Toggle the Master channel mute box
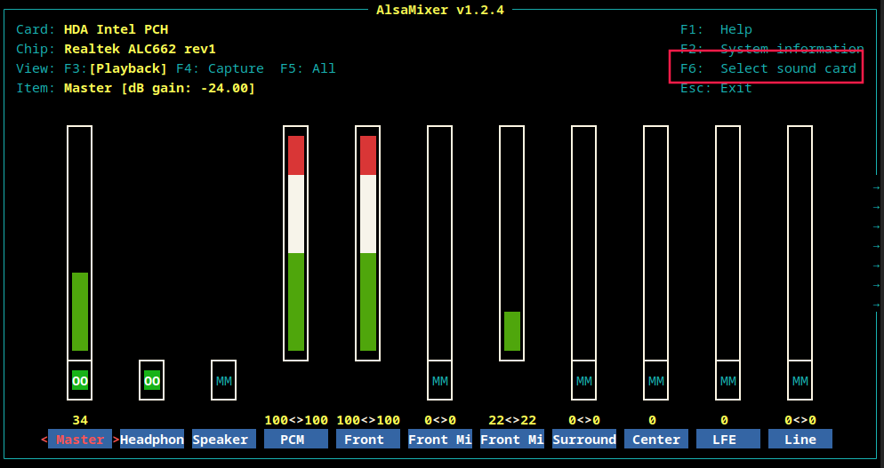The image size is (884, 468). point(79,381)
